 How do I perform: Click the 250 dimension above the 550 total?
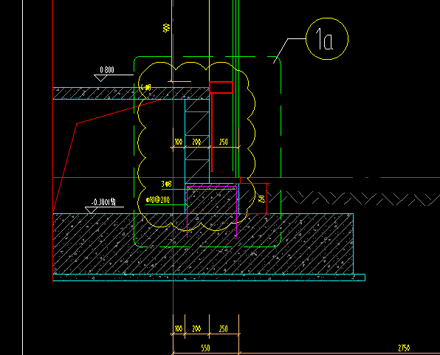click(x=224, y=328)
